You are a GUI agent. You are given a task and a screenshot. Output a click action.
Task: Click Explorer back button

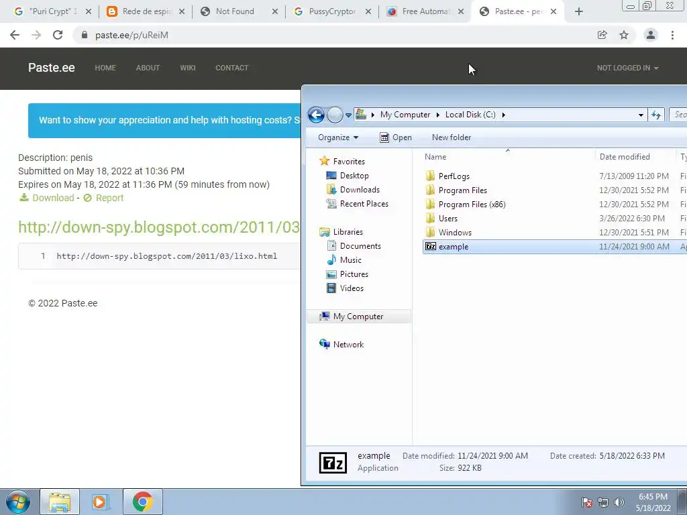317,115
